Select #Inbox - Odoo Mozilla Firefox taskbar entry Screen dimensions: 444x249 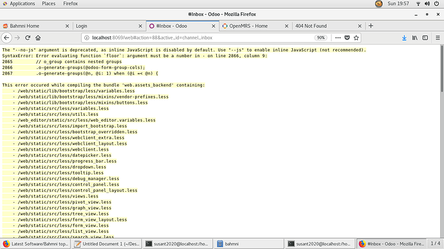pyautogui.click(x=392, y=244)
